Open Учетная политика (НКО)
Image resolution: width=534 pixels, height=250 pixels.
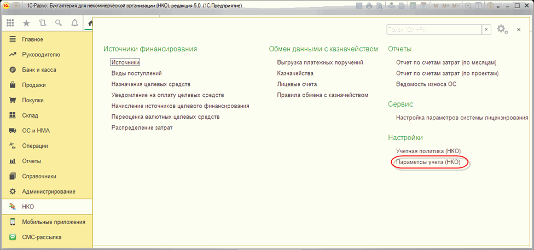(428, 151)
